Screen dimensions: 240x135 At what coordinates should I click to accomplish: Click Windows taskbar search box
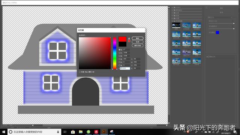point(34,132)
